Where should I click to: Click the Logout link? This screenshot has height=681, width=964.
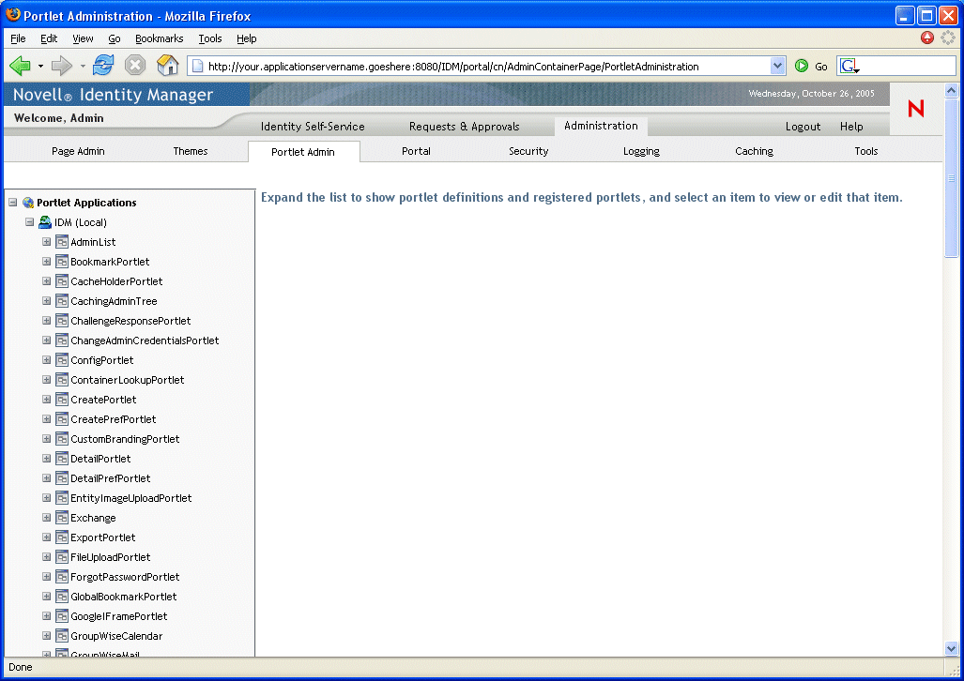coord(803,126)
